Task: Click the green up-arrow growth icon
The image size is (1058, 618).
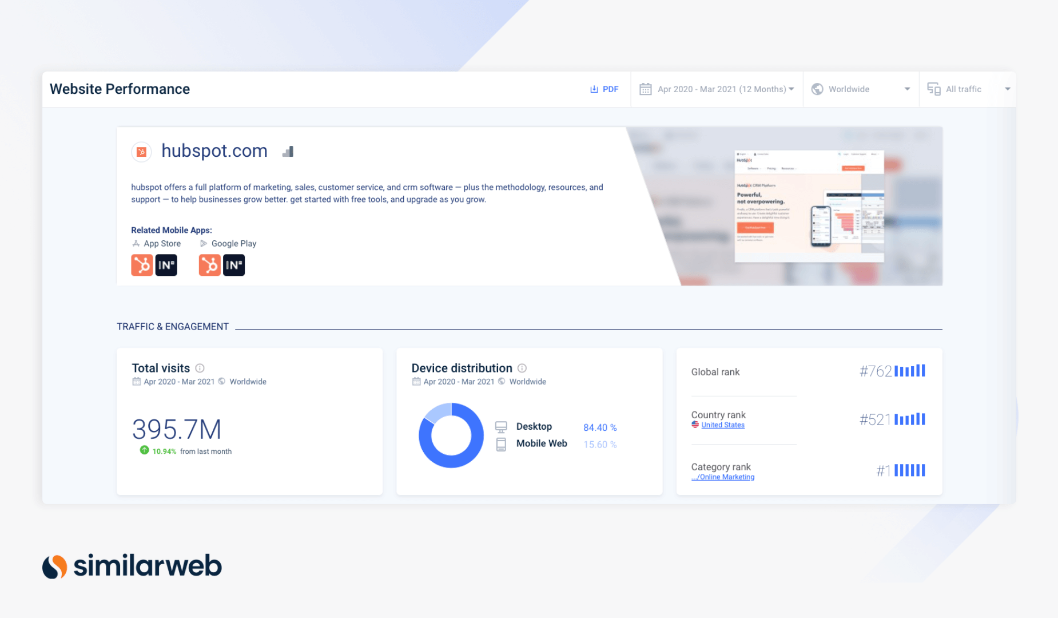Action: tap(144, 450)
